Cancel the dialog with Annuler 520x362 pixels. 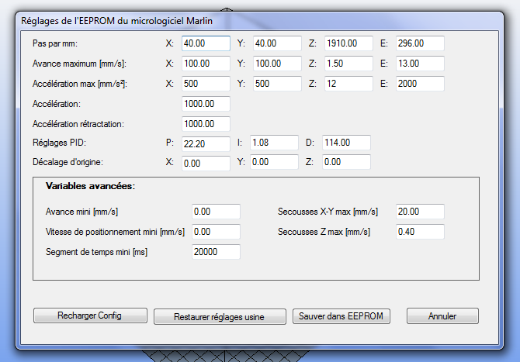click(442, 316)
